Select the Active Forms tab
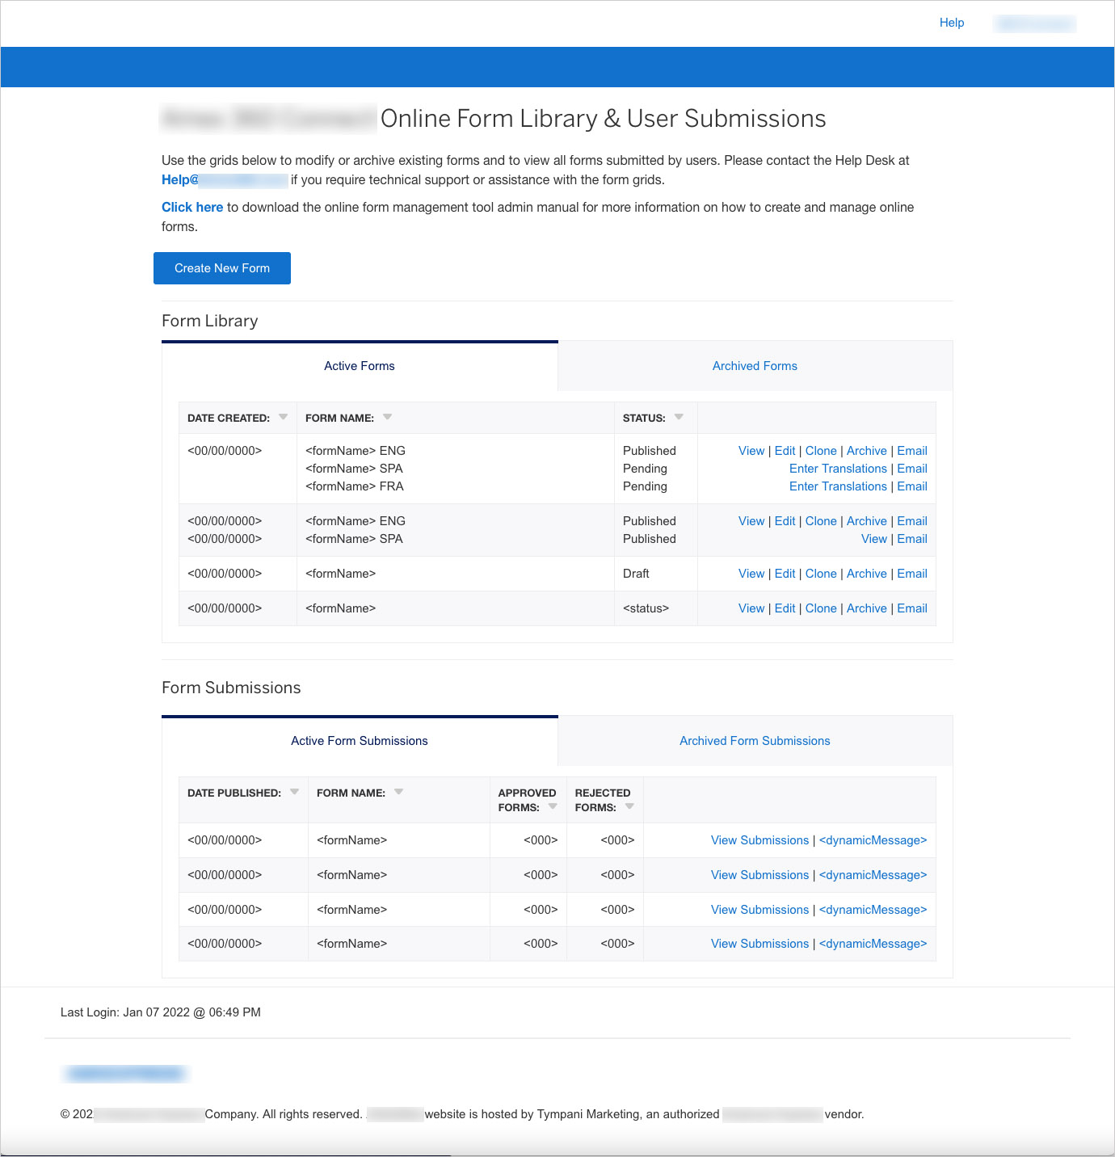This screenshot has height=1157, width=1115. click(x=360, y=366)
